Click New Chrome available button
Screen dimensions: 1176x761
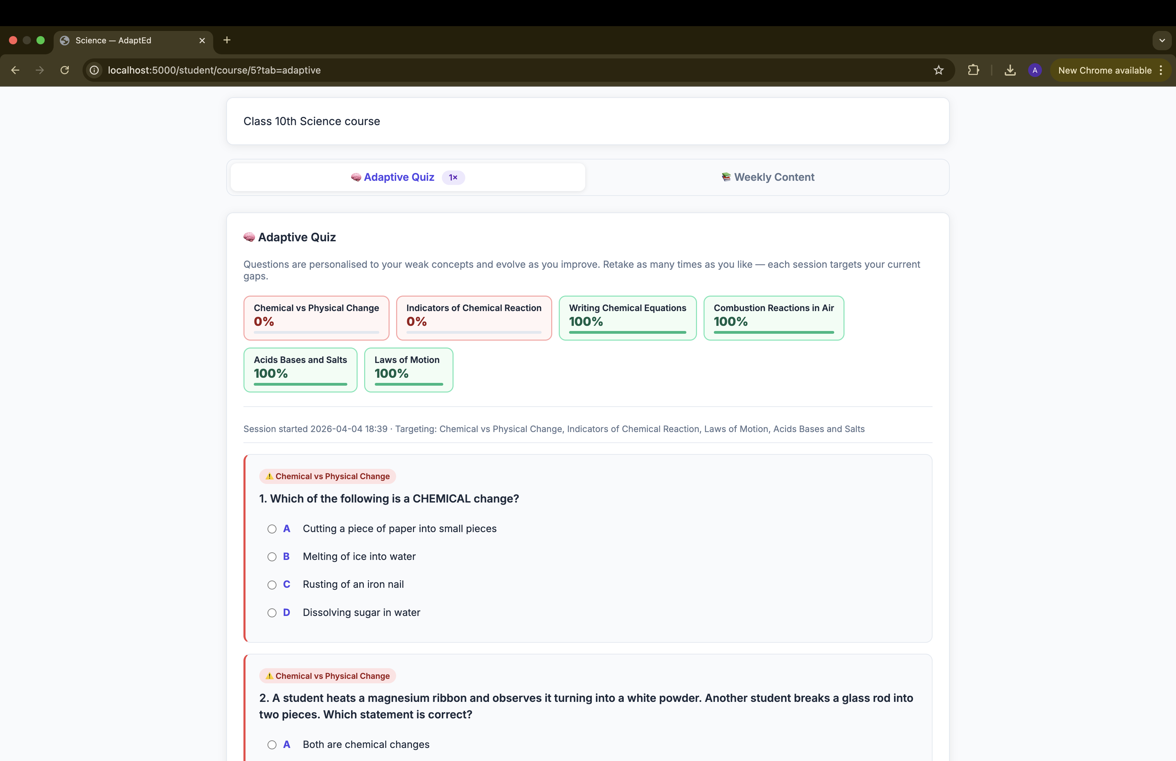click(x=1104, y=70)
